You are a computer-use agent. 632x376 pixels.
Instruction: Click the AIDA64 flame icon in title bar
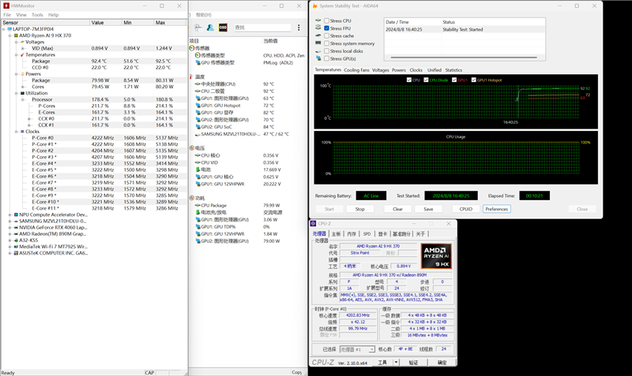point(314,6)
